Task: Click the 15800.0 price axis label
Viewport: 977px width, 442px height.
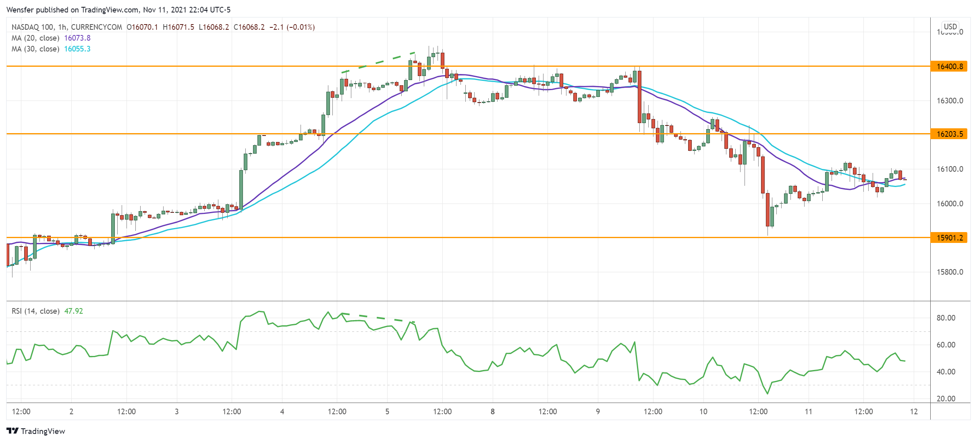Action: pyautogui.click(x=950, y=272)
